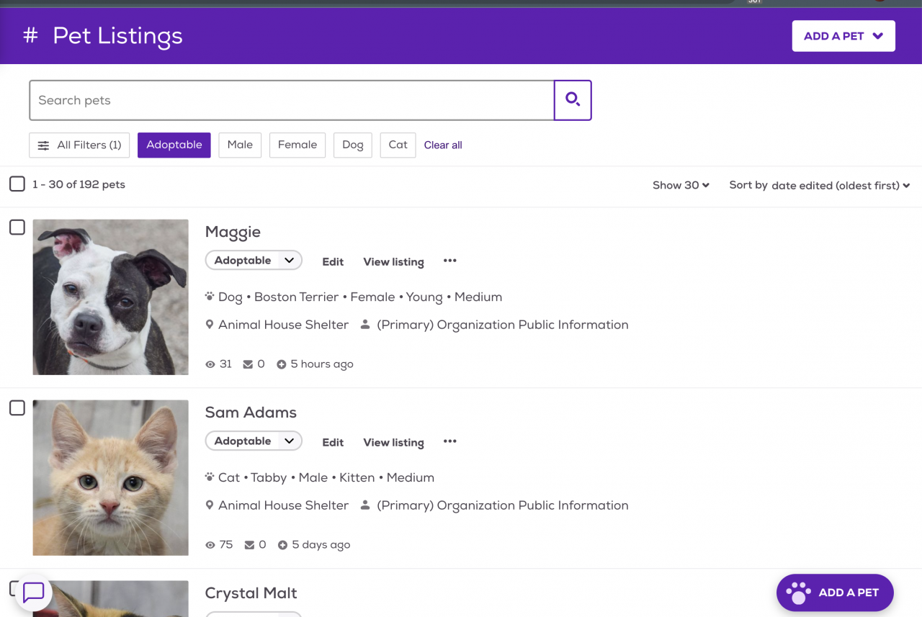Select the Sam Adams listing checkbox
This screenshot has height=617, width=922.
point(17,408)
